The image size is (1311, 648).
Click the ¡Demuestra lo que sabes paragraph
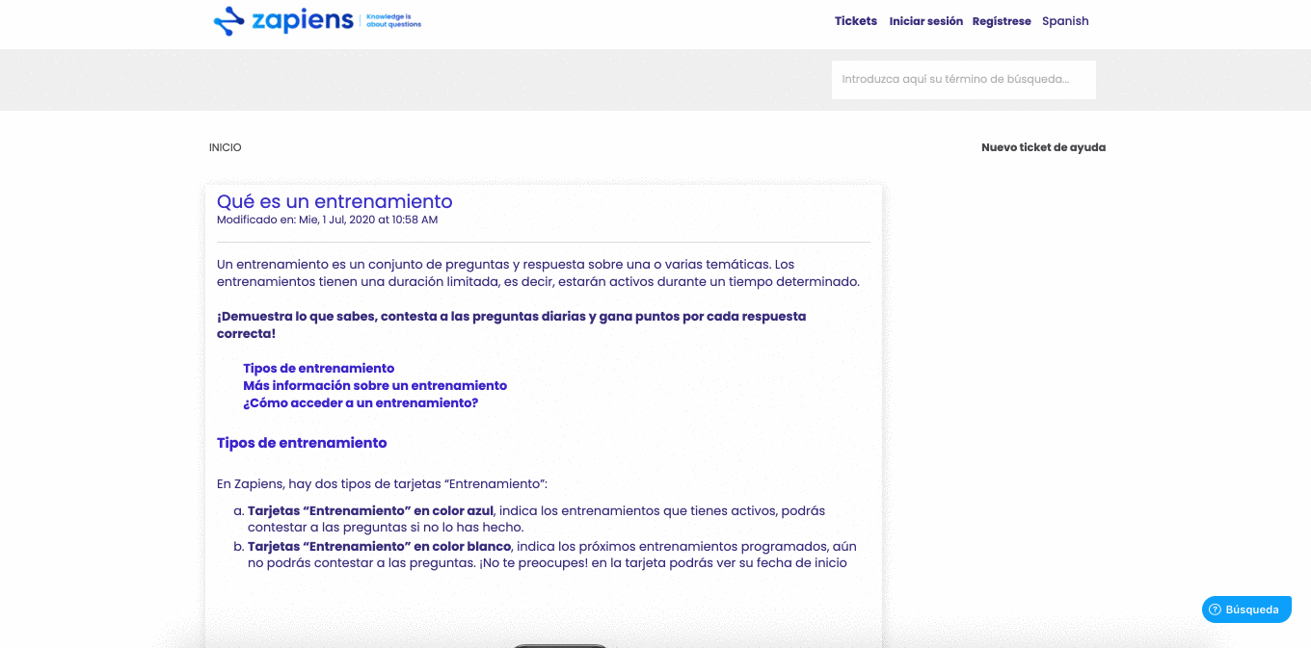coord(511,324)
